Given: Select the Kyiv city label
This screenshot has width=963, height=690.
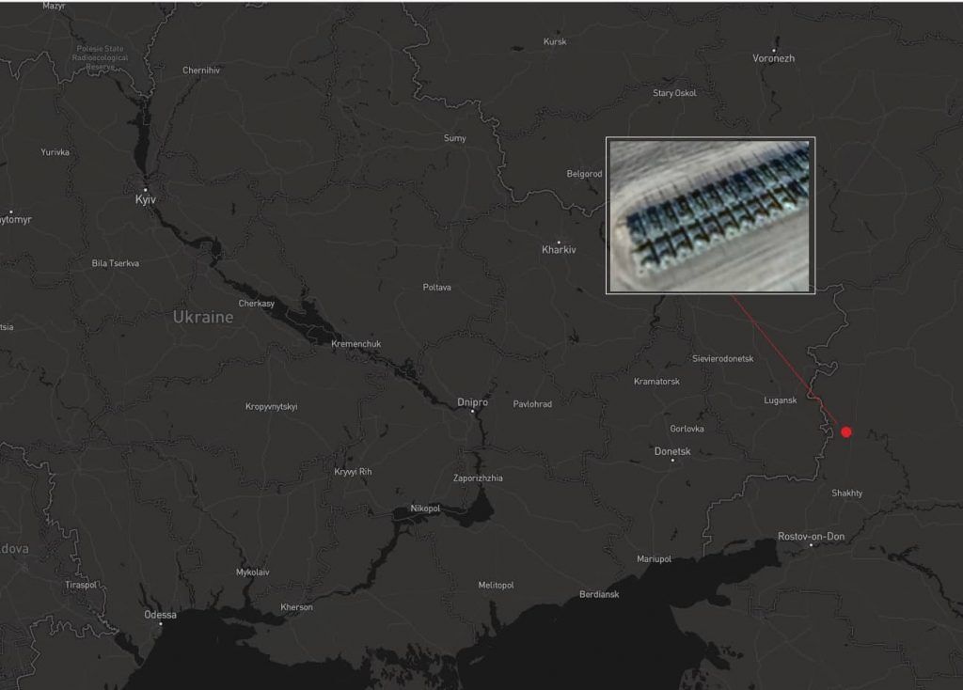Looking at the screenshot, I should point(146,200).
